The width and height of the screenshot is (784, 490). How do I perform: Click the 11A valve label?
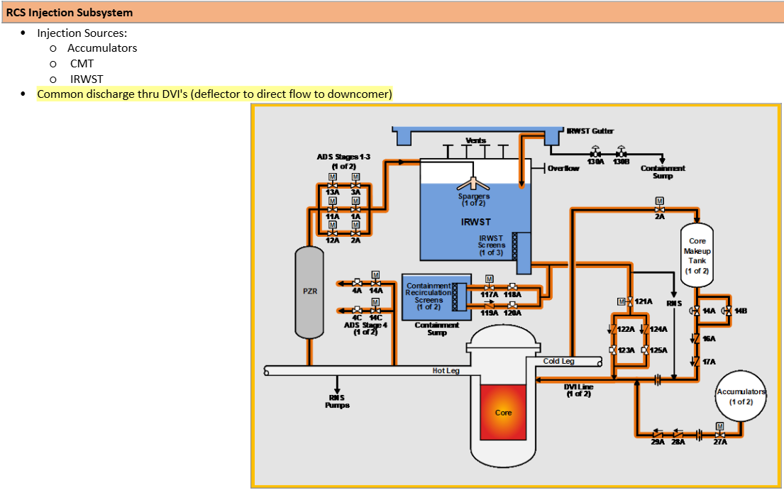pos(333,216)
